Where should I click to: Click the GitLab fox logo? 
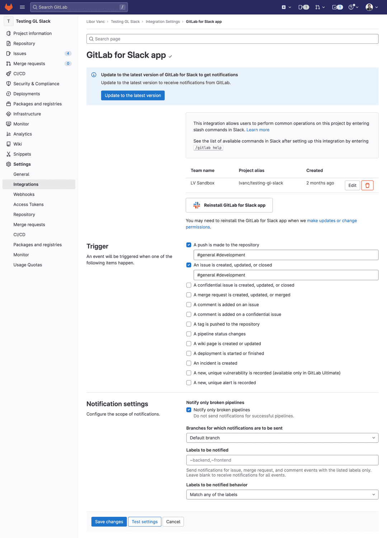coord(8,7)
